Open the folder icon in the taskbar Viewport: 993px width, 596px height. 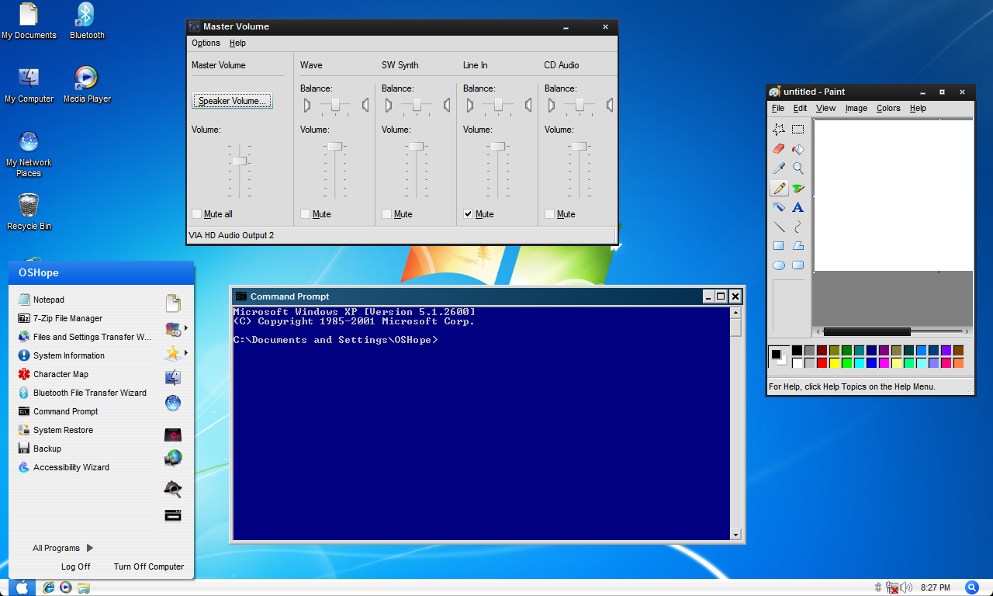click(x=83, y=587)
